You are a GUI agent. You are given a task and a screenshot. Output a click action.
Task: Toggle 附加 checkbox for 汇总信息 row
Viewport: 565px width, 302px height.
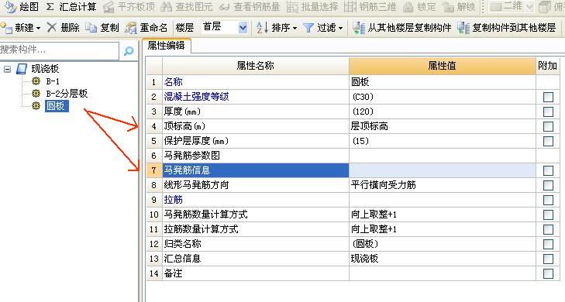point(548,259)
